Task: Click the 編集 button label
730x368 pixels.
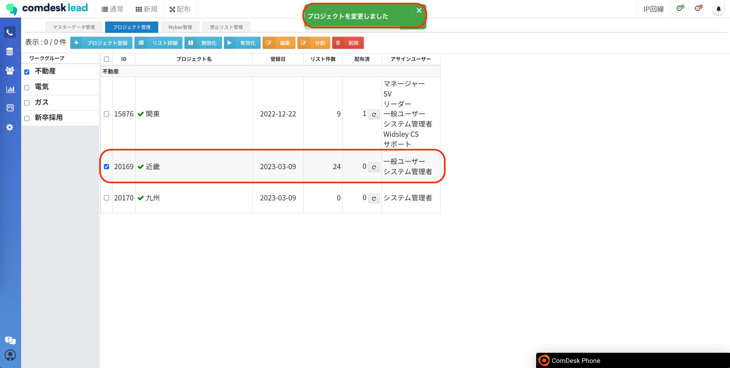Action: 285,43
